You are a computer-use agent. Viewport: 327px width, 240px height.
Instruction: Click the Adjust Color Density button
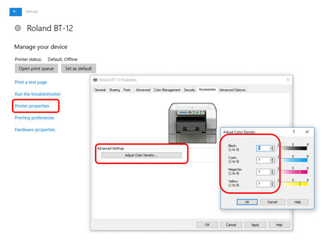[x=142, y=155]
